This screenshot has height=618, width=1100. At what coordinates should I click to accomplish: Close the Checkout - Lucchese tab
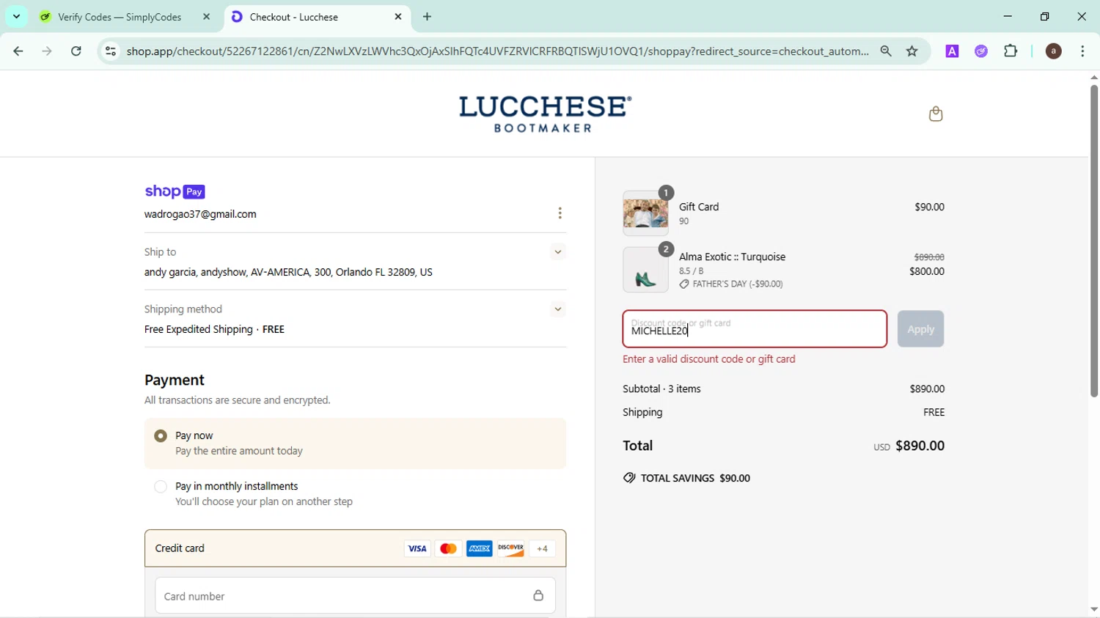tap(398, 17)
